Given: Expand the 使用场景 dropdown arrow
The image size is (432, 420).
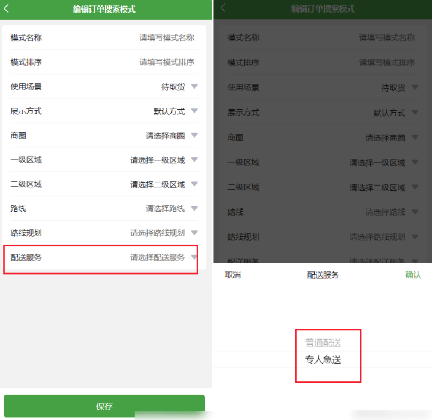Looking at the screenshot, I should [x=194, y=87].
